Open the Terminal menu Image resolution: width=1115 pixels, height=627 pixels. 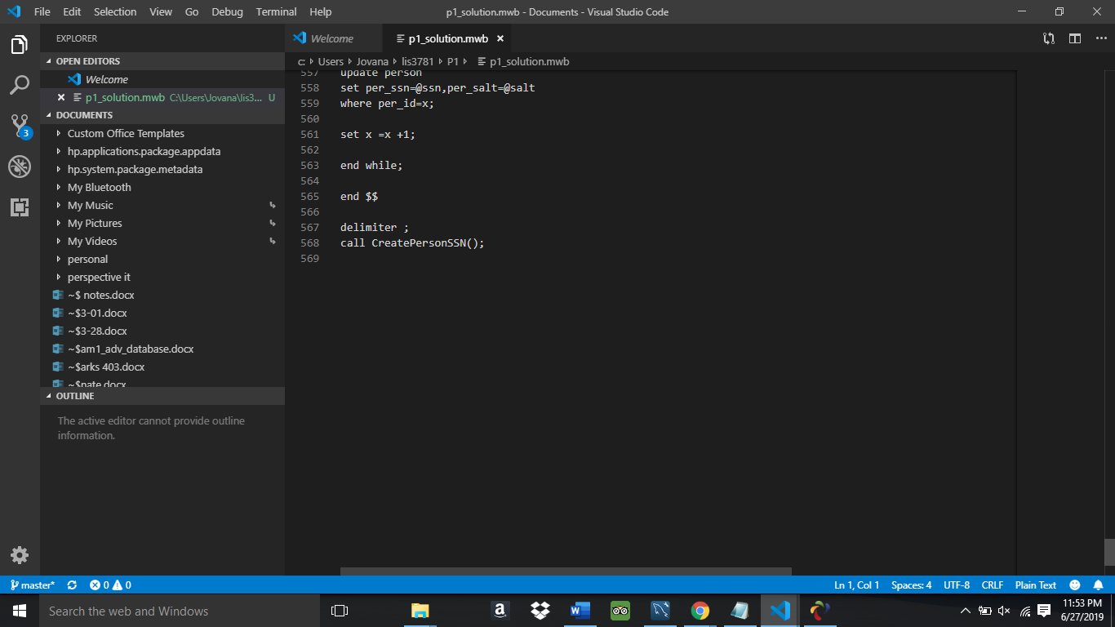[x=276, y=11]
